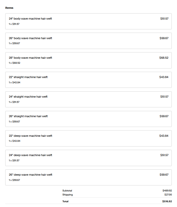Viewport: 177px width, 207px height.
Task: Click the Shipping label
Action: [x=67, y=195]
